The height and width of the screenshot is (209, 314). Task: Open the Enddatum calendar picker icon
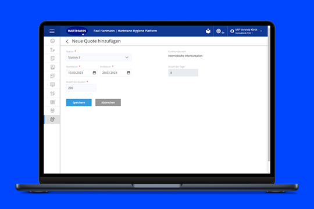(129, 73)
